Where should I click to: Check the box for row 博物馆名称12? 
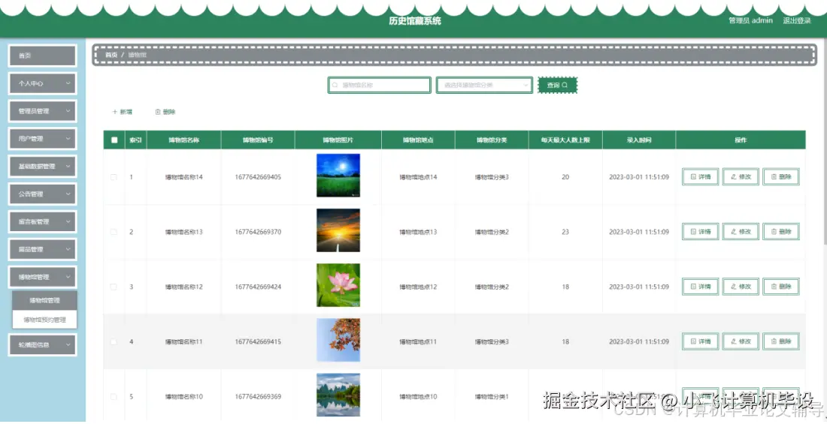tap(114, 287)
